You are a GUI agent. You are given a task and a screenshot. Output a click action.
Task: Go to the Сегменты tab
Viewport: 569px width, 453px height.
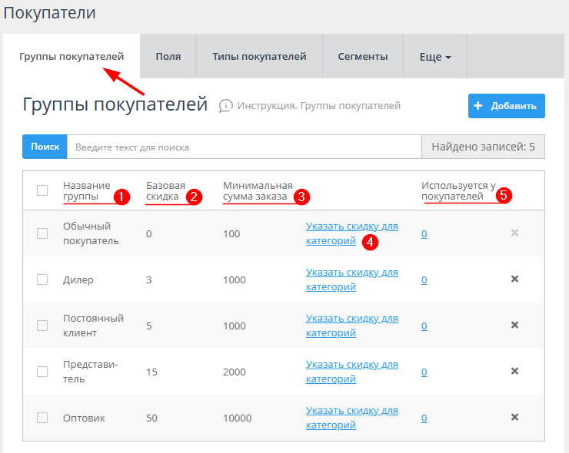click(362, 57)
